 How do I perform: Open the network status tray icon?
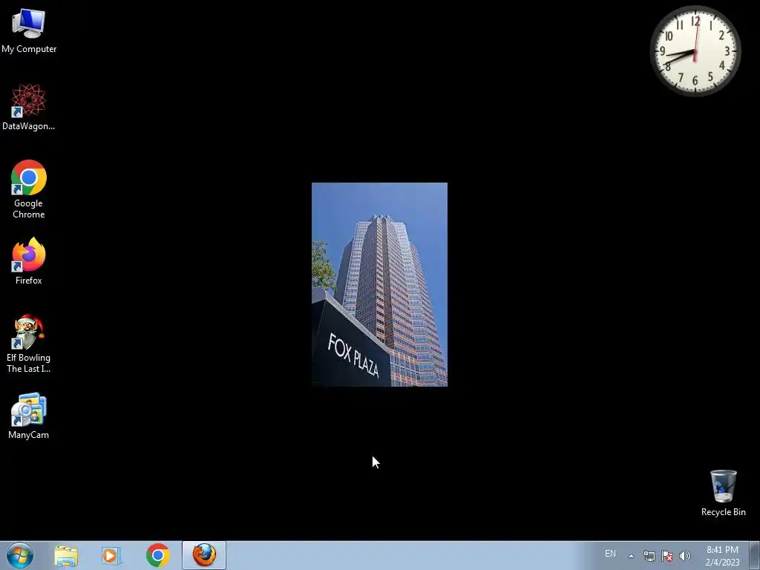click(x=649, y=556)
